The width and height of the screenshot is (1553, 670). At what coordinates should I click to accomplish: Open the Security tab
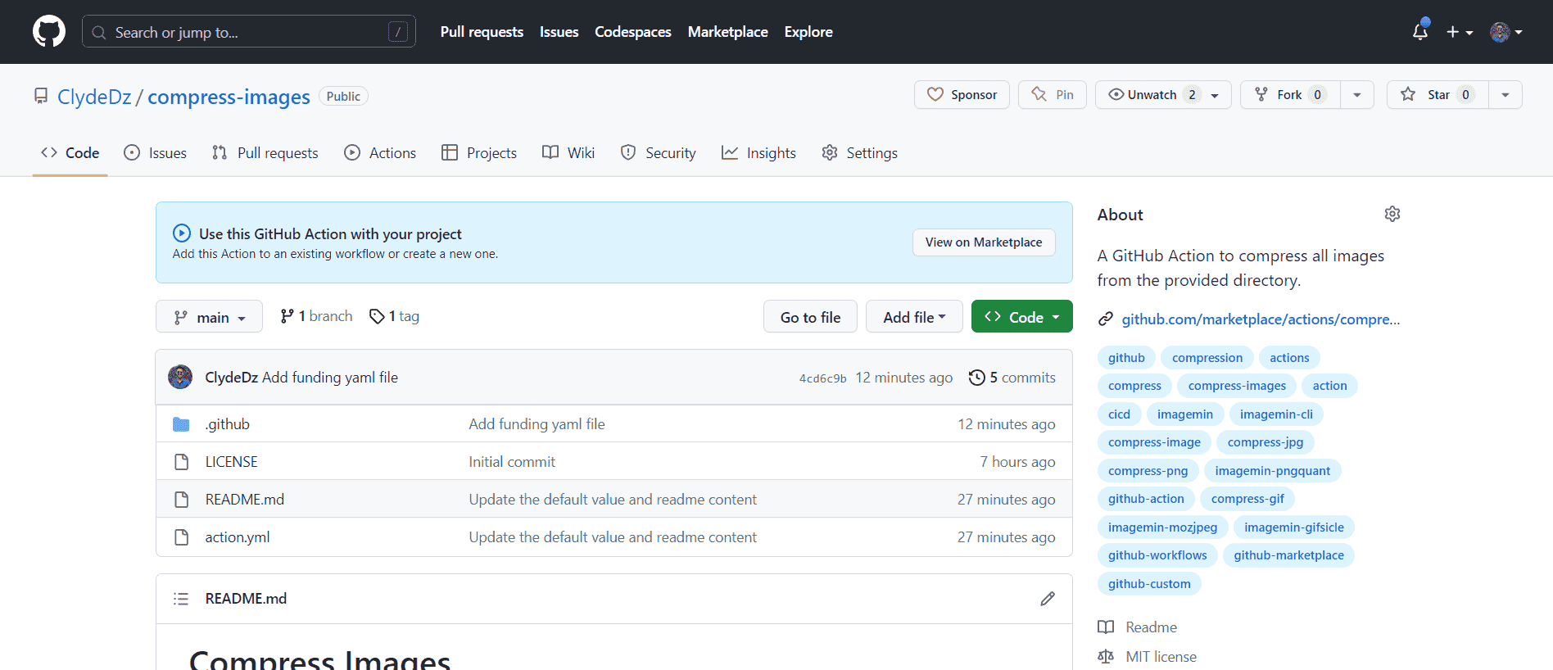(x=659, y=153)
